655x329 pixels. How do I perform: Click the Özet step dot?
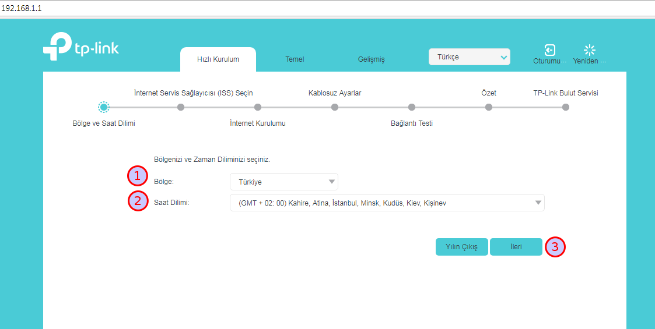coord(489,107)
